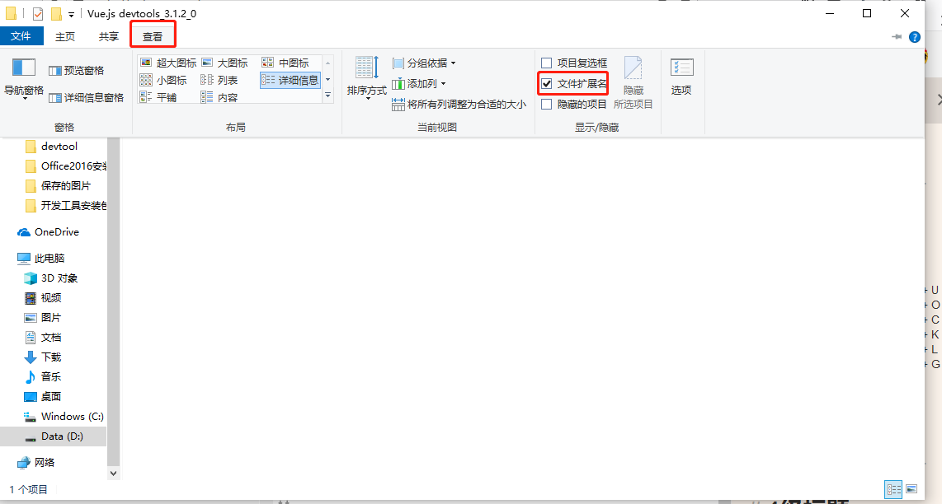Click the navigation pane scrollbar thumb
This screenshot has height=504, width=942.
coord(113,301)
